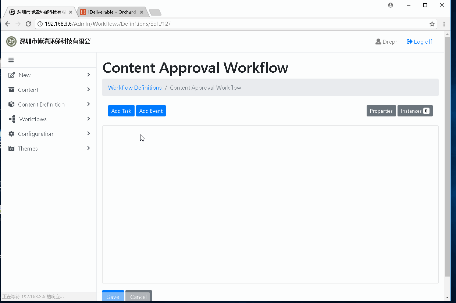The width and height of the screenshot is (456, 303).
Task: Click the Content Definition icon
Action: click(11, 104)
